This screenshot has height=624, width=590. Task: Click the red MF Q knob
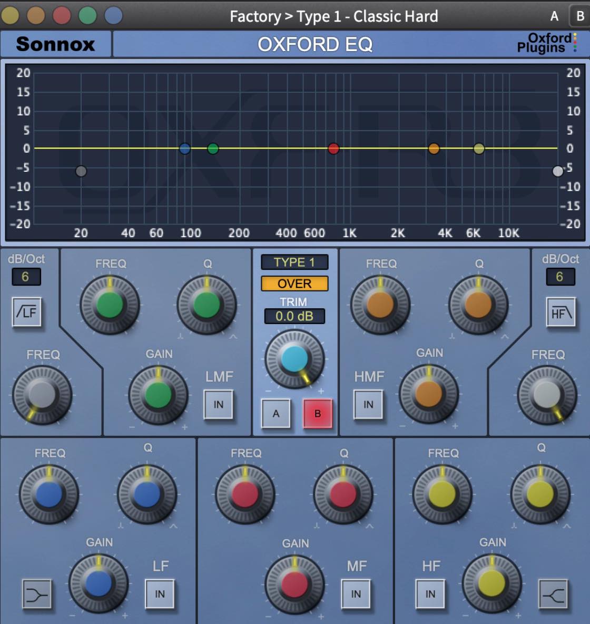point(343,494)
